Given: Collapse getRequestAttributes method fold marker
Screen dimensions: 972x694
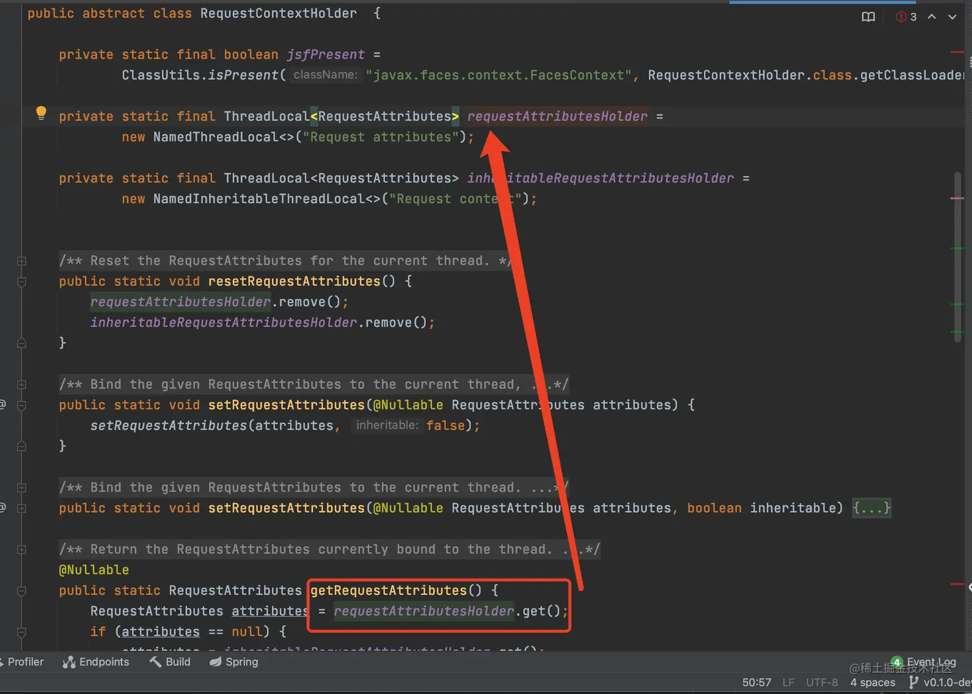Looking at the screenshot, I should pyautogui.click(x=21, y=591).
